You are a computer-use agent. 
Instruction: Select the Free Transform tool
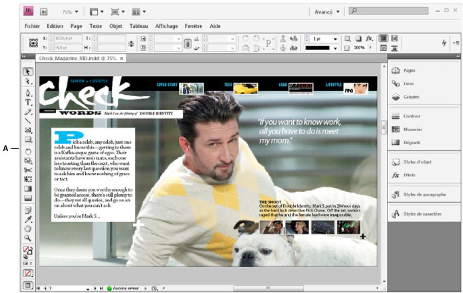28,179
